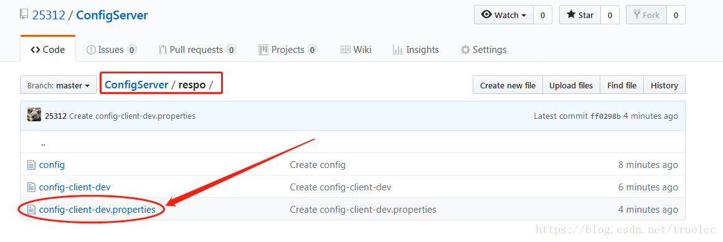723x242 pixels.
Task: Click the Issues counter badge
Action: [132, 50]
